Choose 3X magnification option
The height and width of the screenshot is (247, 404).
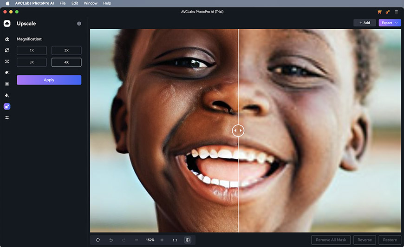click(32, 62)
